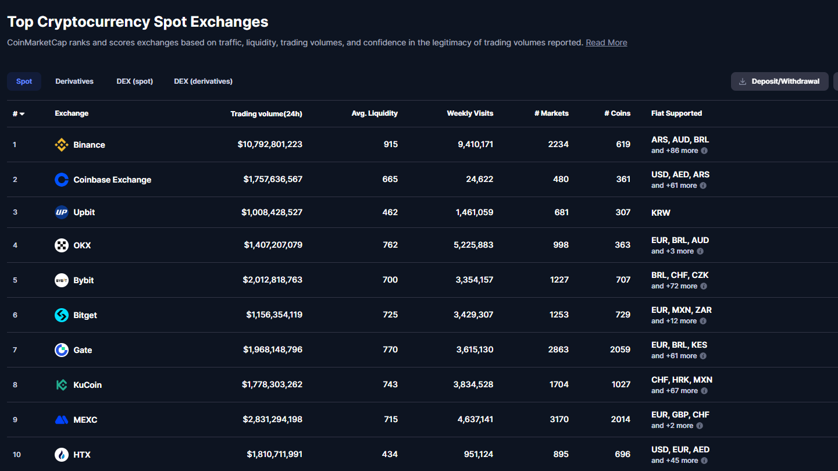Click the Upbit logo icon
The height and width of the screenshot is (471, 838).
click(x=62, y=212)
